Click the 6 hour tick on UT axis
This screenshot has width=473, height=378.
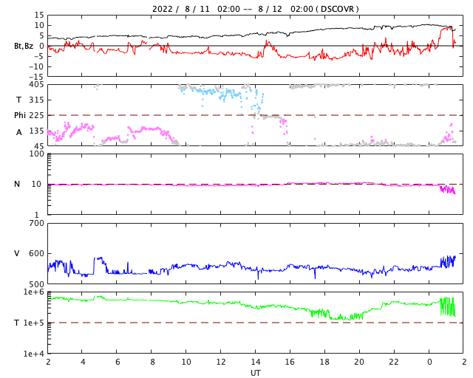coord(118,362)
